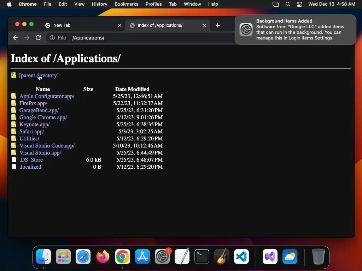Open Safari.app folder link
Image resolution: width=362 pixels, height=271 pixels.
point(31,132)
